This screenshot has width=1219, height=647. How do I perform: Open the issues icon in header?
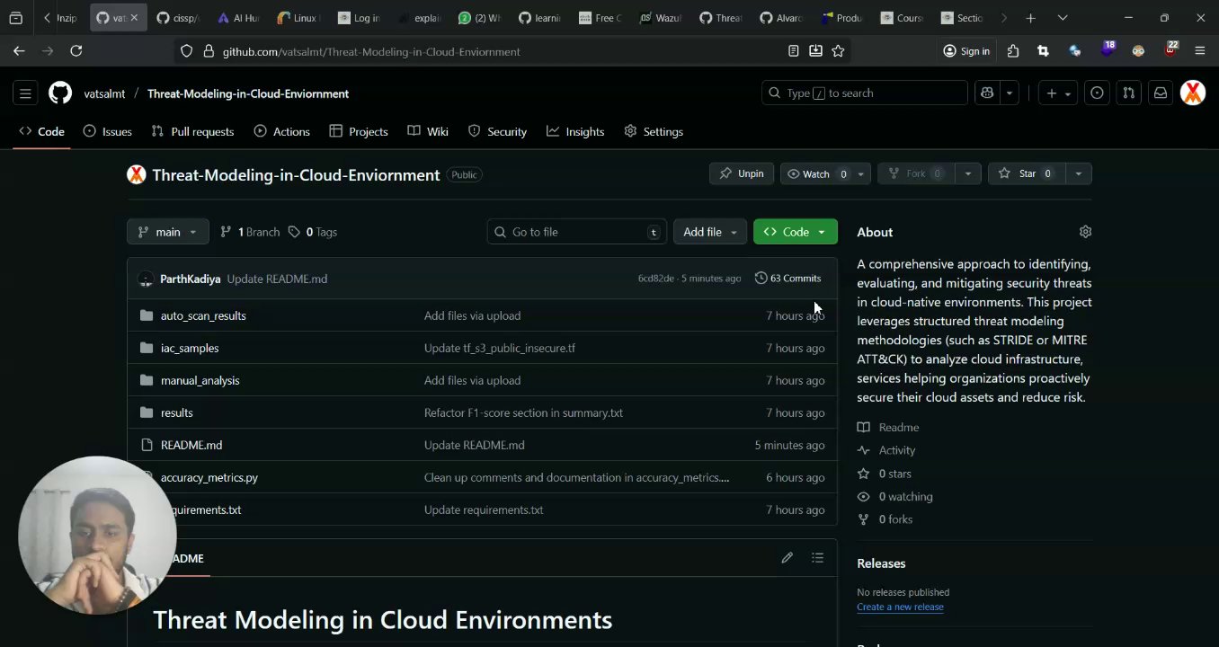pos(1097,93)
